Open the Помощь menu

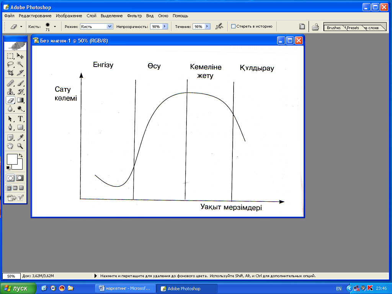[x=180, y=16]
